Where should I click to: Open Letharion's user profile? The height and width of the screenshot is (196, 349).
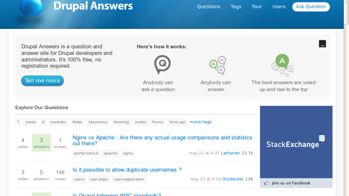pos(231,153)
